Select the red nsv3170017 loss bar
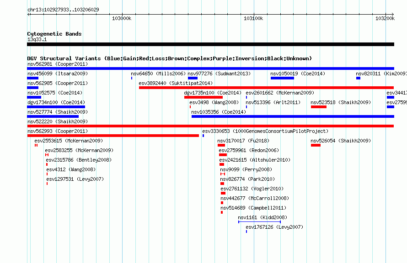Screen dimensions: 407x263 [x=221, y=145]
